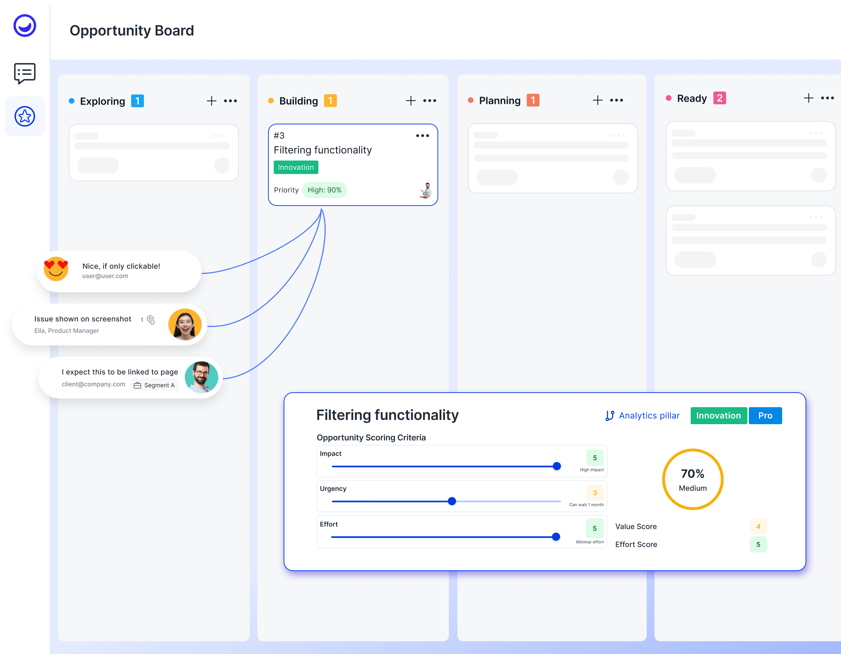The image size is (841, 654).
Task: Open the feedback list sidebar icon
Action: [x=25, y=73]
